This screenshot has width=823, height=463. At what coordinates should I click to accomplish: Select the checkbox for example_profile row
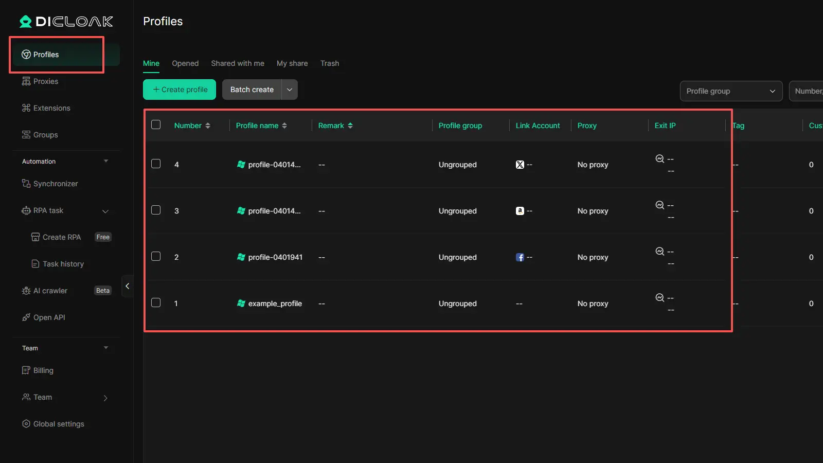point(156,302)
